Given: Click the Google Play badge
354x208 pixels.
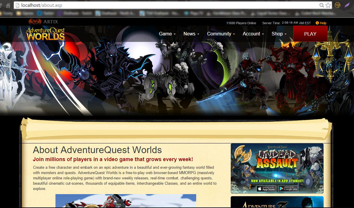Looking at the screenshot, I should pyautogui.click(x=288, y=189).
